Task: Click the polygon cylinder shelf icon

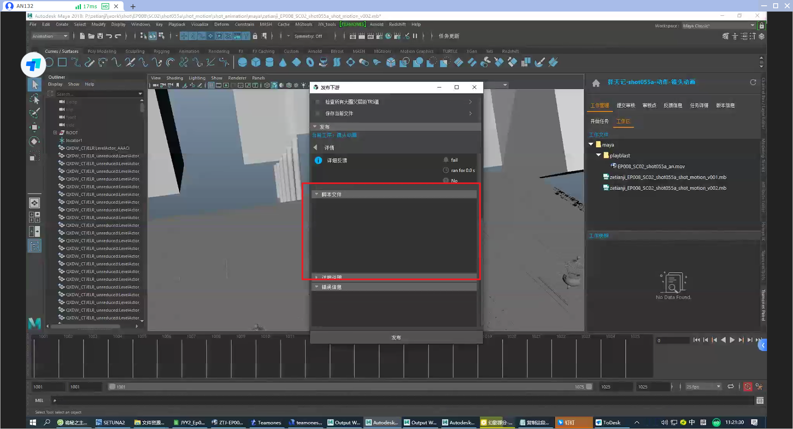Action: (x=269, y=62)
